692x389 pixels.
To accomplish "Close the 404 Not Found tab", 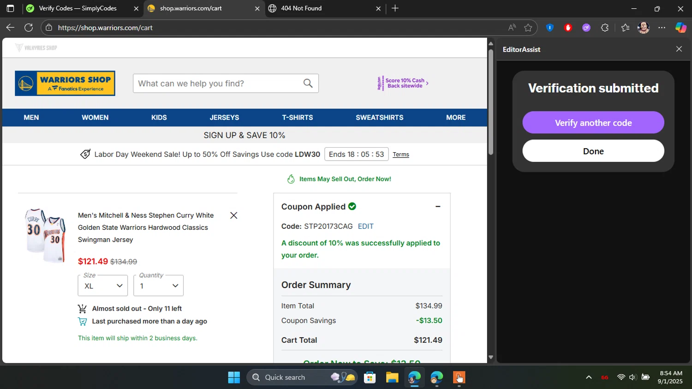I will coord(378,9).
